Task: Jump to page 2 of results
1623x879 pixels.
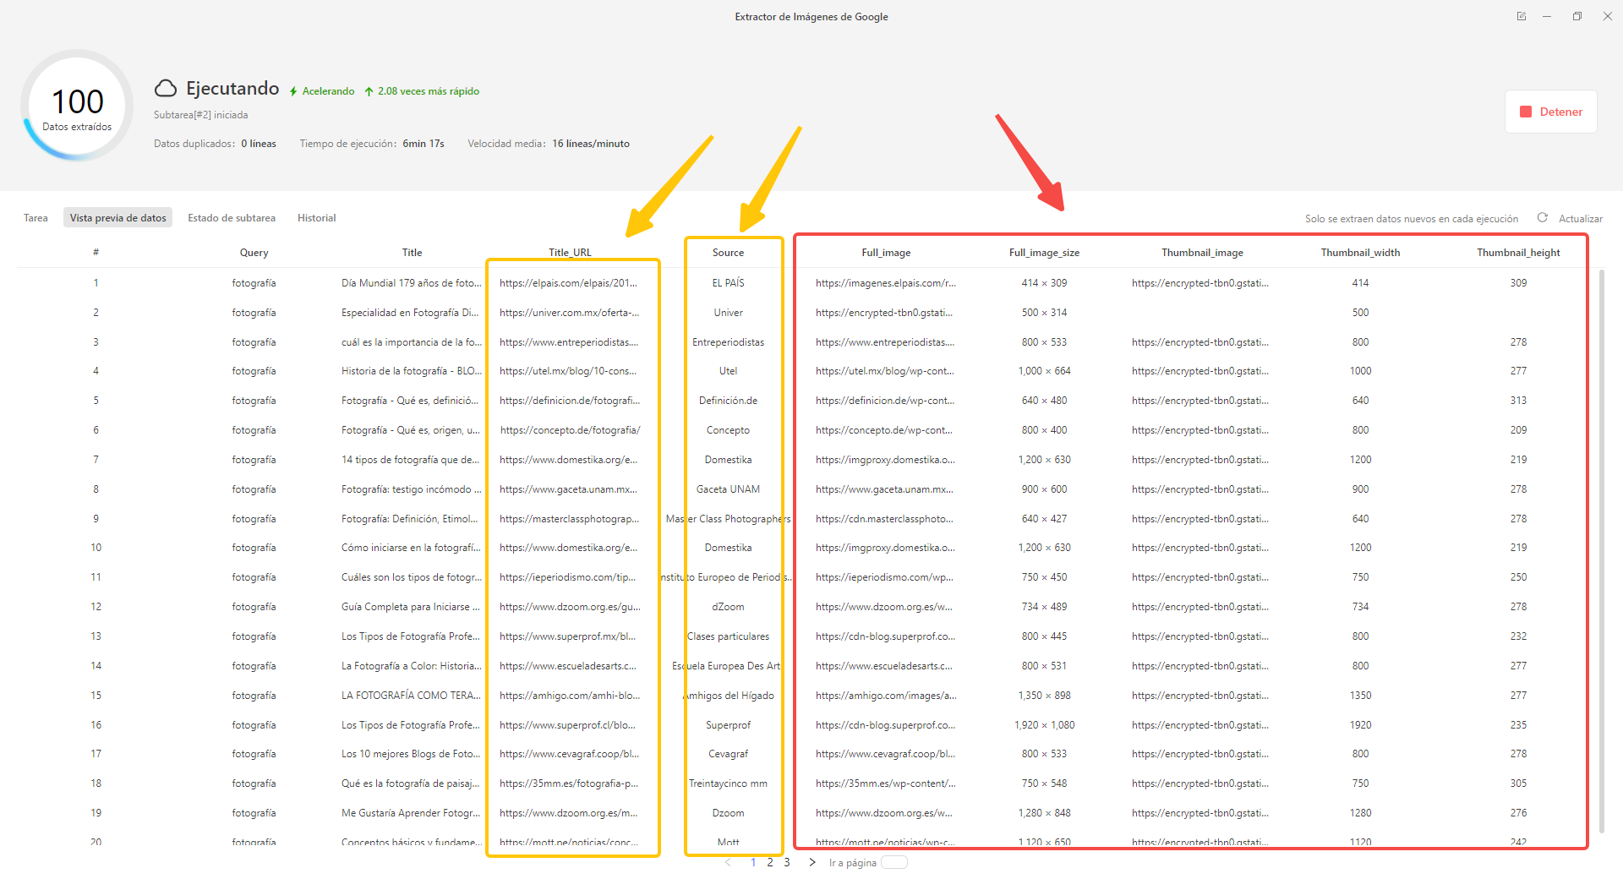Action: coord(769,862)
